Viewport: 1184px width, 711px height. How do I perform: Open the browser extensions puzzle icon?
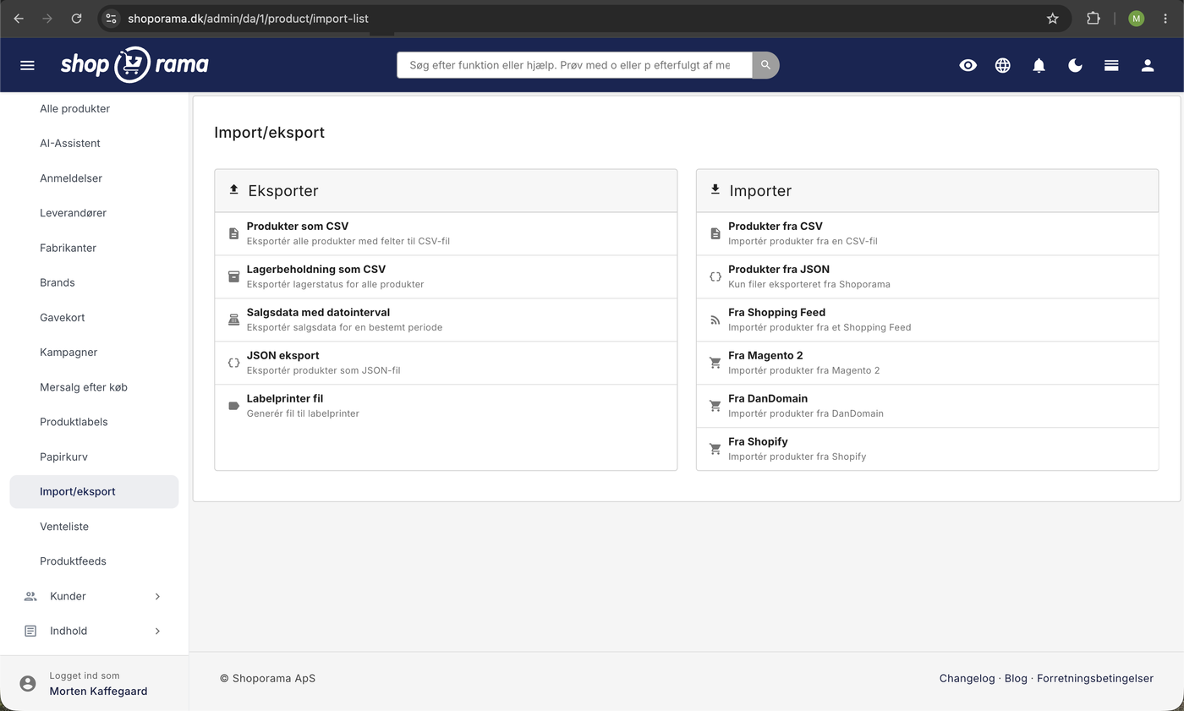[1094, 18]
